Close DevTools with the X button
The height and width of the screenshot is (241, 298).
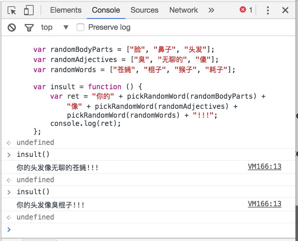tap(285, 10)
